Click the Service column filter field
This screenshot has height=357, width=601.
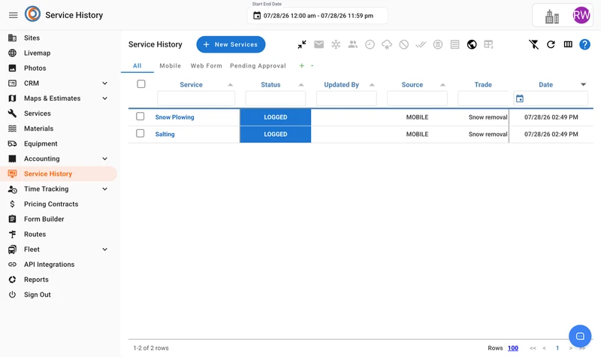196,98
